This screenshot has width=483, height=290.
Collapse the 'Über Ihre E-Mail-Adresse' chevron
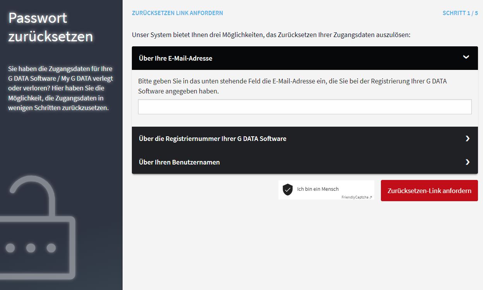pos(466,57)
